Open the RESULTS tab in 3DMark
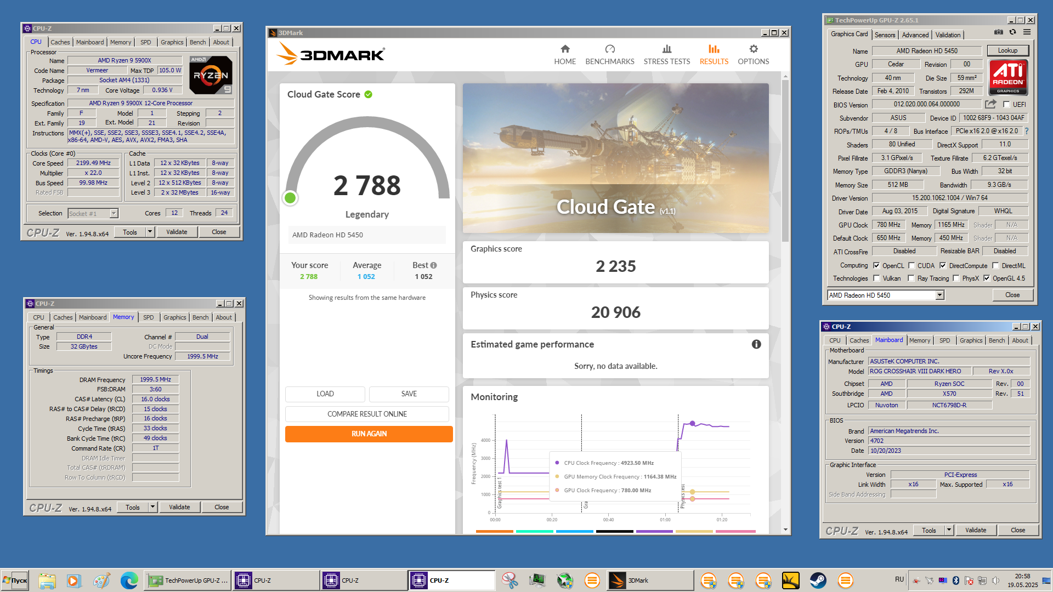 point(714,55)
